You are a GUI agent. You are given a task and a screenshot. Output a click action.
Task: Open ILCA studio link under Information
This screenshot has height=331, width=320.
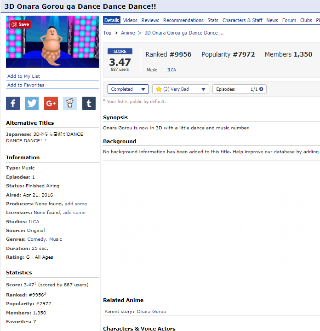point(34,221)
